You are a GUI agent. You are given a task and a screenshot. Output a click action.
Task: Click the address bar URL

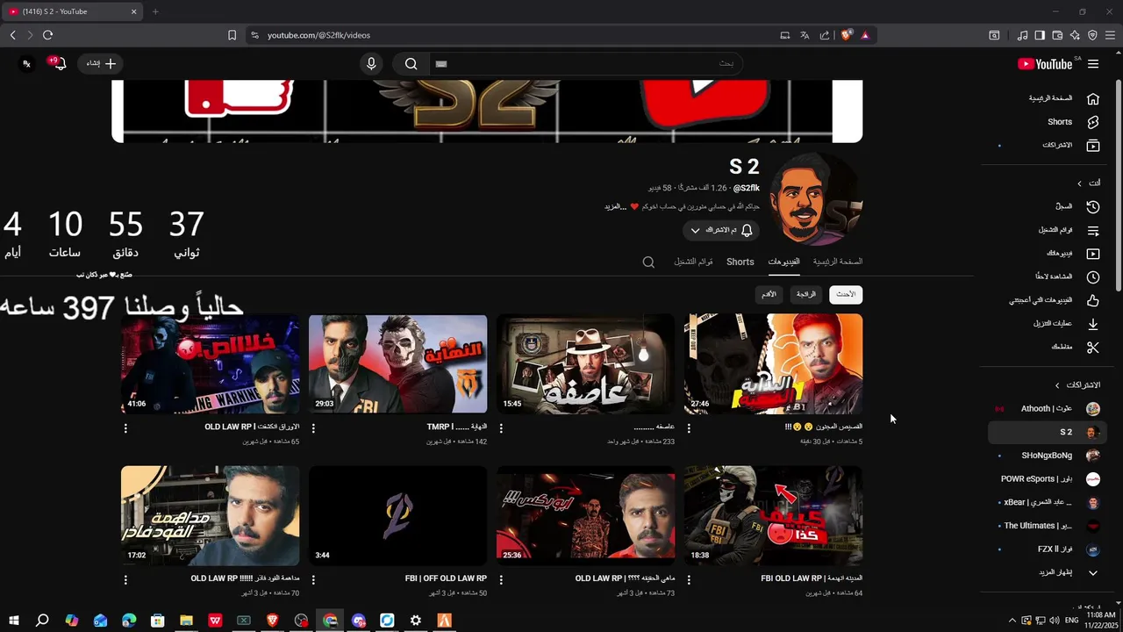point(318,35)
